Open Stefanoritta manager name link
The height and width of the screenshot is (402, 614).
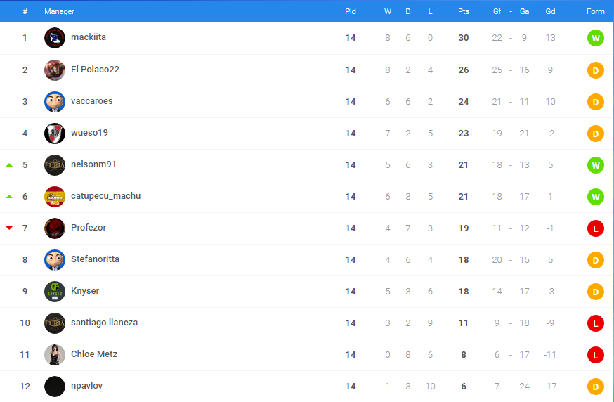95,259
